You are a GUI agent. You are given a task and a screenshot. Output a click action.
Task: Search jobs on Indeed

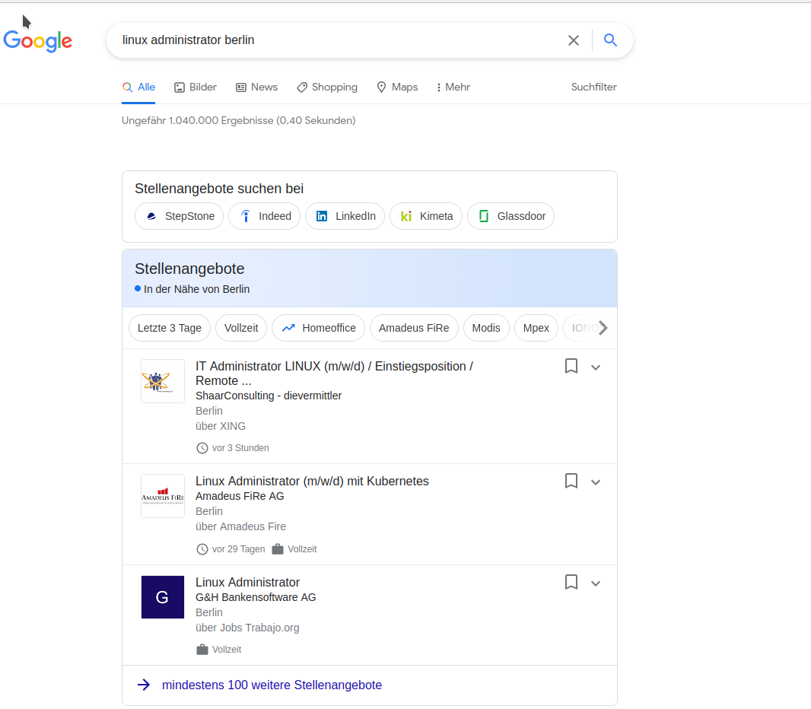(264, 216)
